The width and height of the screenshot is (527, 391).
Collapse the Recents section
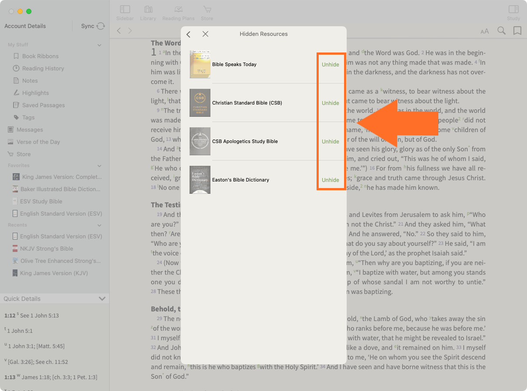click(100, 225)
